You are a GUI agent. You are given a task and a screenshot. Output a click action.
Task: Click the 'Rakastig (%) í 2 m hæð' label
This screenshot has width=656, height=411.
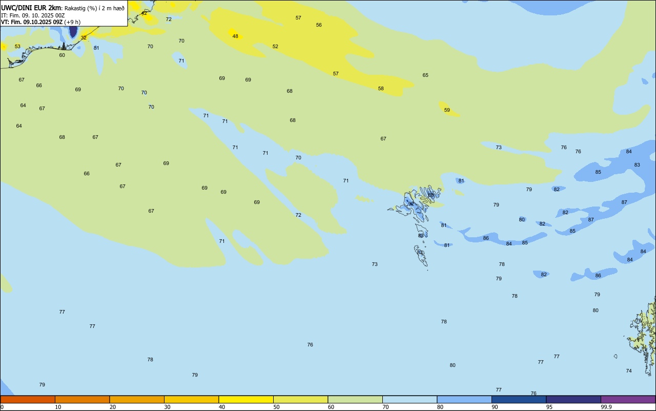point(94,8)
